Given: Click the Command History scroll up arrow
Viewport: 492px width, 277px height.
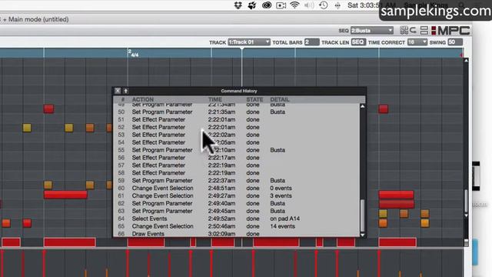Looking at the screenshot, I should click(x=362, y=106).
